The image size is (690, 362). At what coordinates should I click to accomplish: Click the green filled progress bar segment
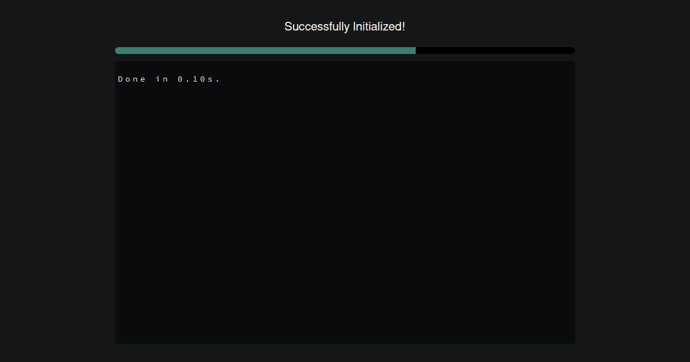(265, 51)
